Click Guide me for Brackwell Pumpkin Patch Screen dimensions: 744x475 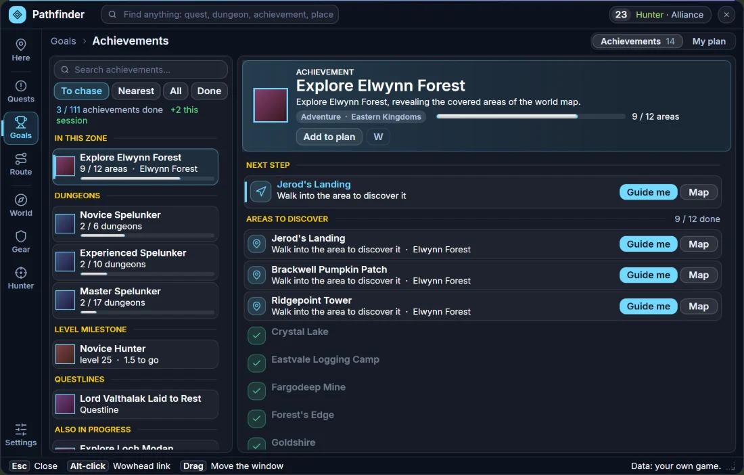[x=648, y=275]
